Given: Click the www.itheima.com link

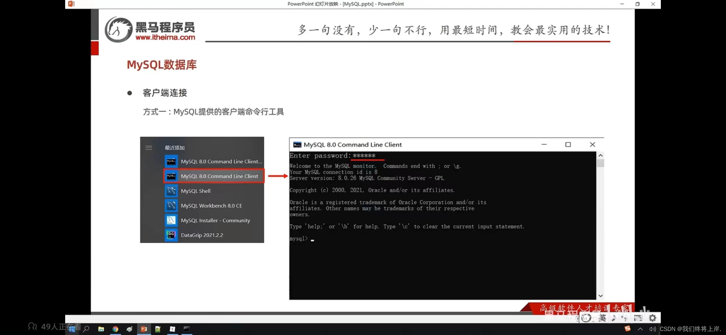Looking at the screenshot, I should pyautogui.click(x=165, y=38).
